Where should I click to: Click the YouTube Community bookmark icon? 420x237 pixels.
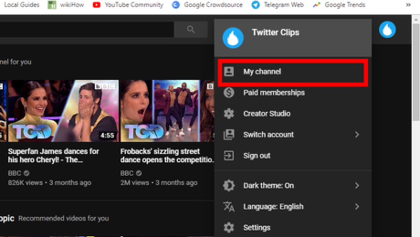(96, 5)
